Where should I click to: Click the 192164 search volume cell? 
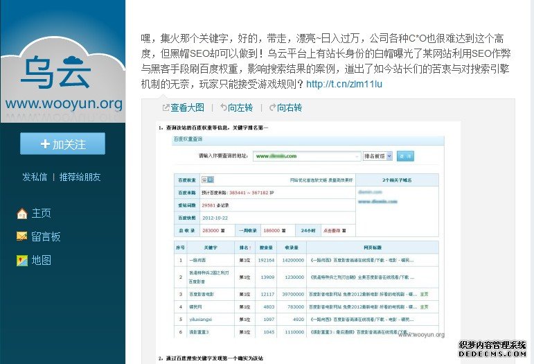[x=266, y=260]
